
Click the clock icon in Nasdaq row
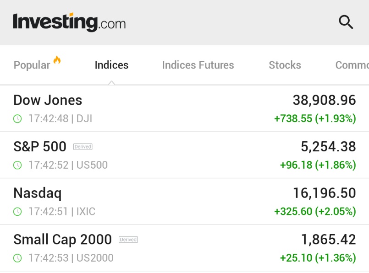point(17,212)
